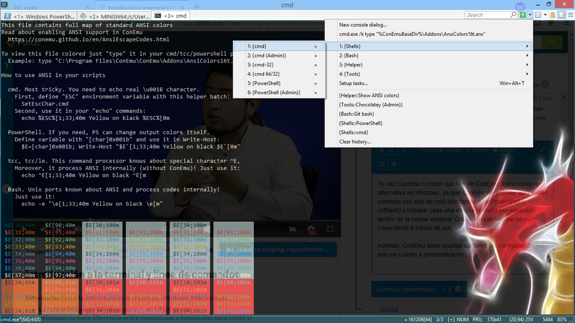Switch to the <2> MINGW64 tab
The width and height of the screenshot is (575, 323).
[115, 16]
